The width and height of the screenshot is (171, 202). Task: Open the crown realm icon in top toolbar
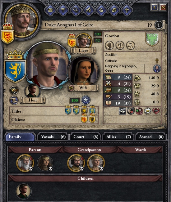tap(50, 10)
